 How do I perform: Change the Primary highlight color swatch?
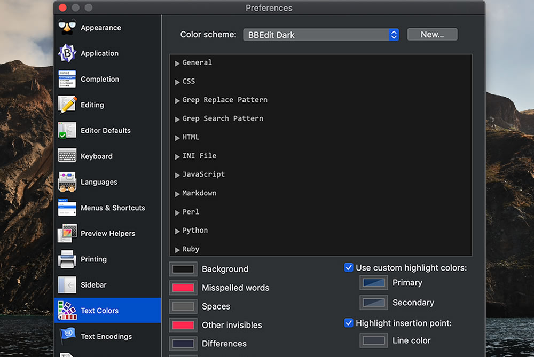point(374,282)
